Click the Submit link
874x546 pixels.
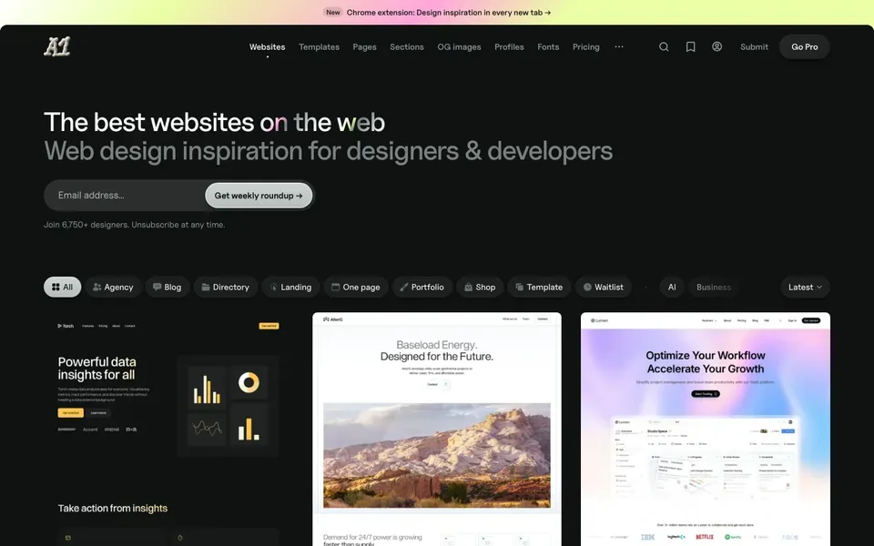pos(754,46)
